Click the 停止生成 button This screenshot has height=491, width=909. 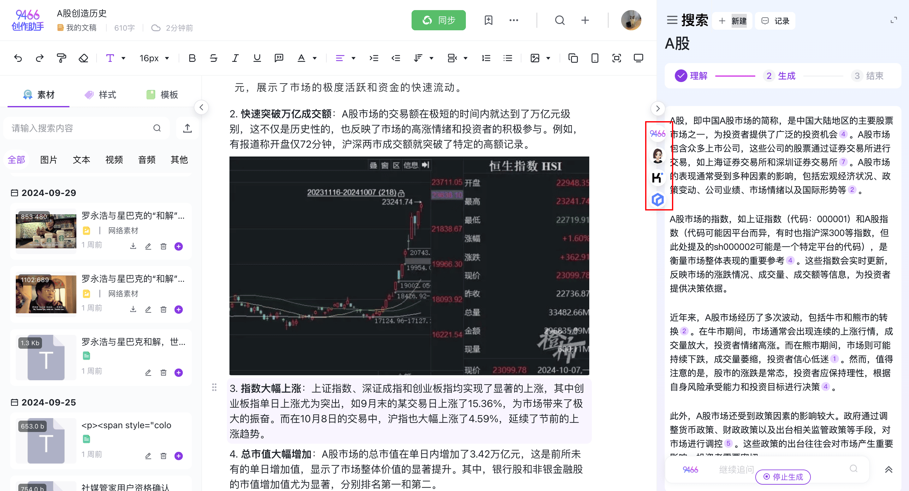coord(783,477)
